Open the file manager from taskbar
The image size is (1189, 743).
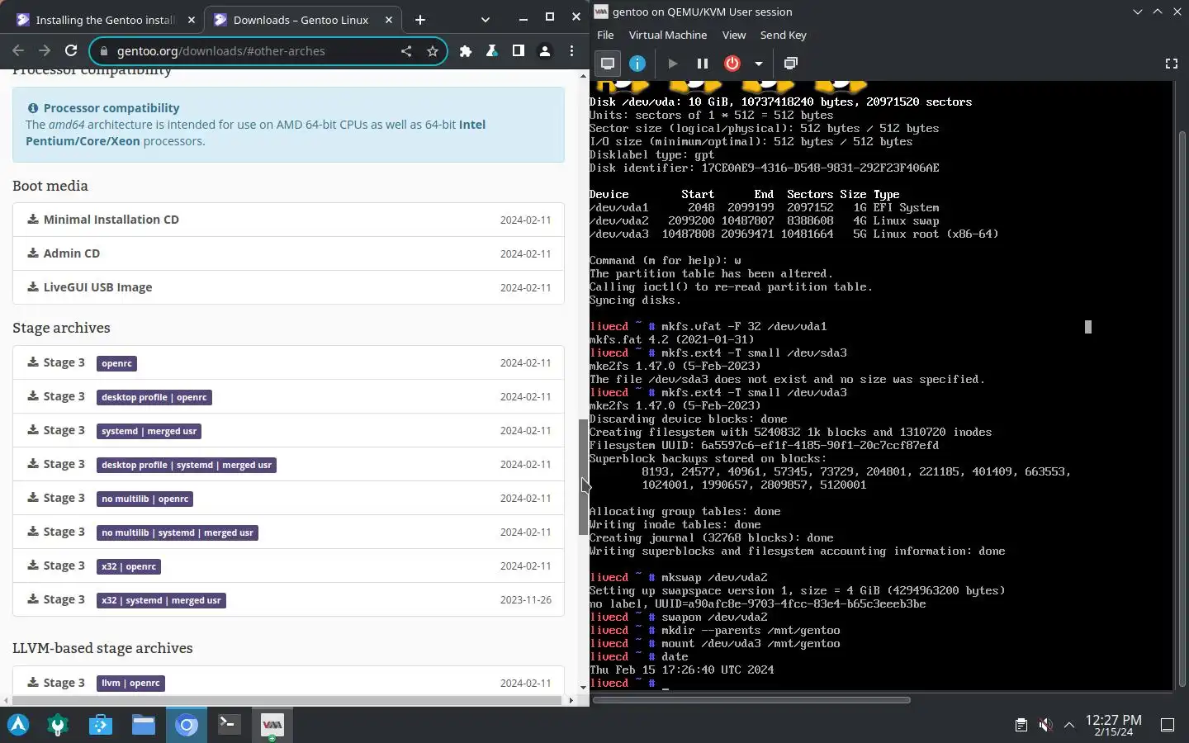pyautogui.click(x=144, y=725)
